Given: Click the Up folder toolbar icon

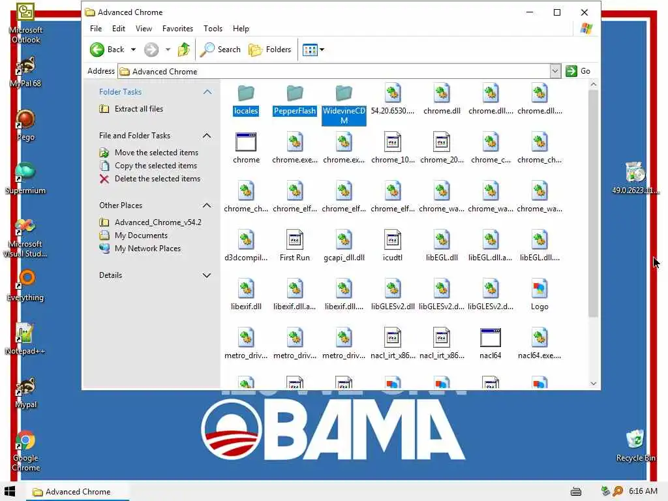Looking at the screenshot, I should click(183, 50).
